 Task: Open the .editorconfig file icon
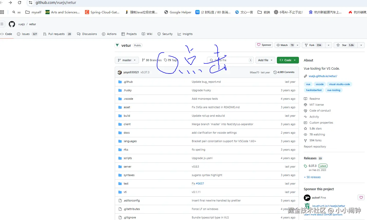coord(120,200)
